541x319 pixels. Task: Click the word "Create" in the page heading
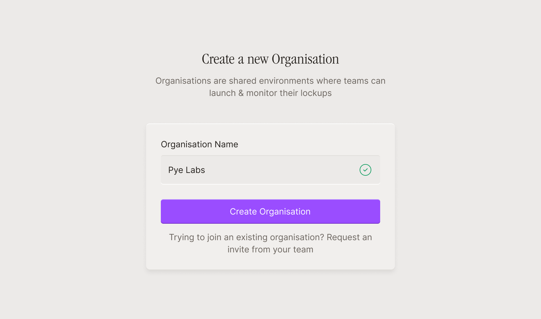point(218,59)
